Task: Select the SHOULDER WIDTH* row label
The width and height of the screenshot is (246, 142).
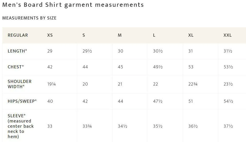Action: (x=20, y=84)
